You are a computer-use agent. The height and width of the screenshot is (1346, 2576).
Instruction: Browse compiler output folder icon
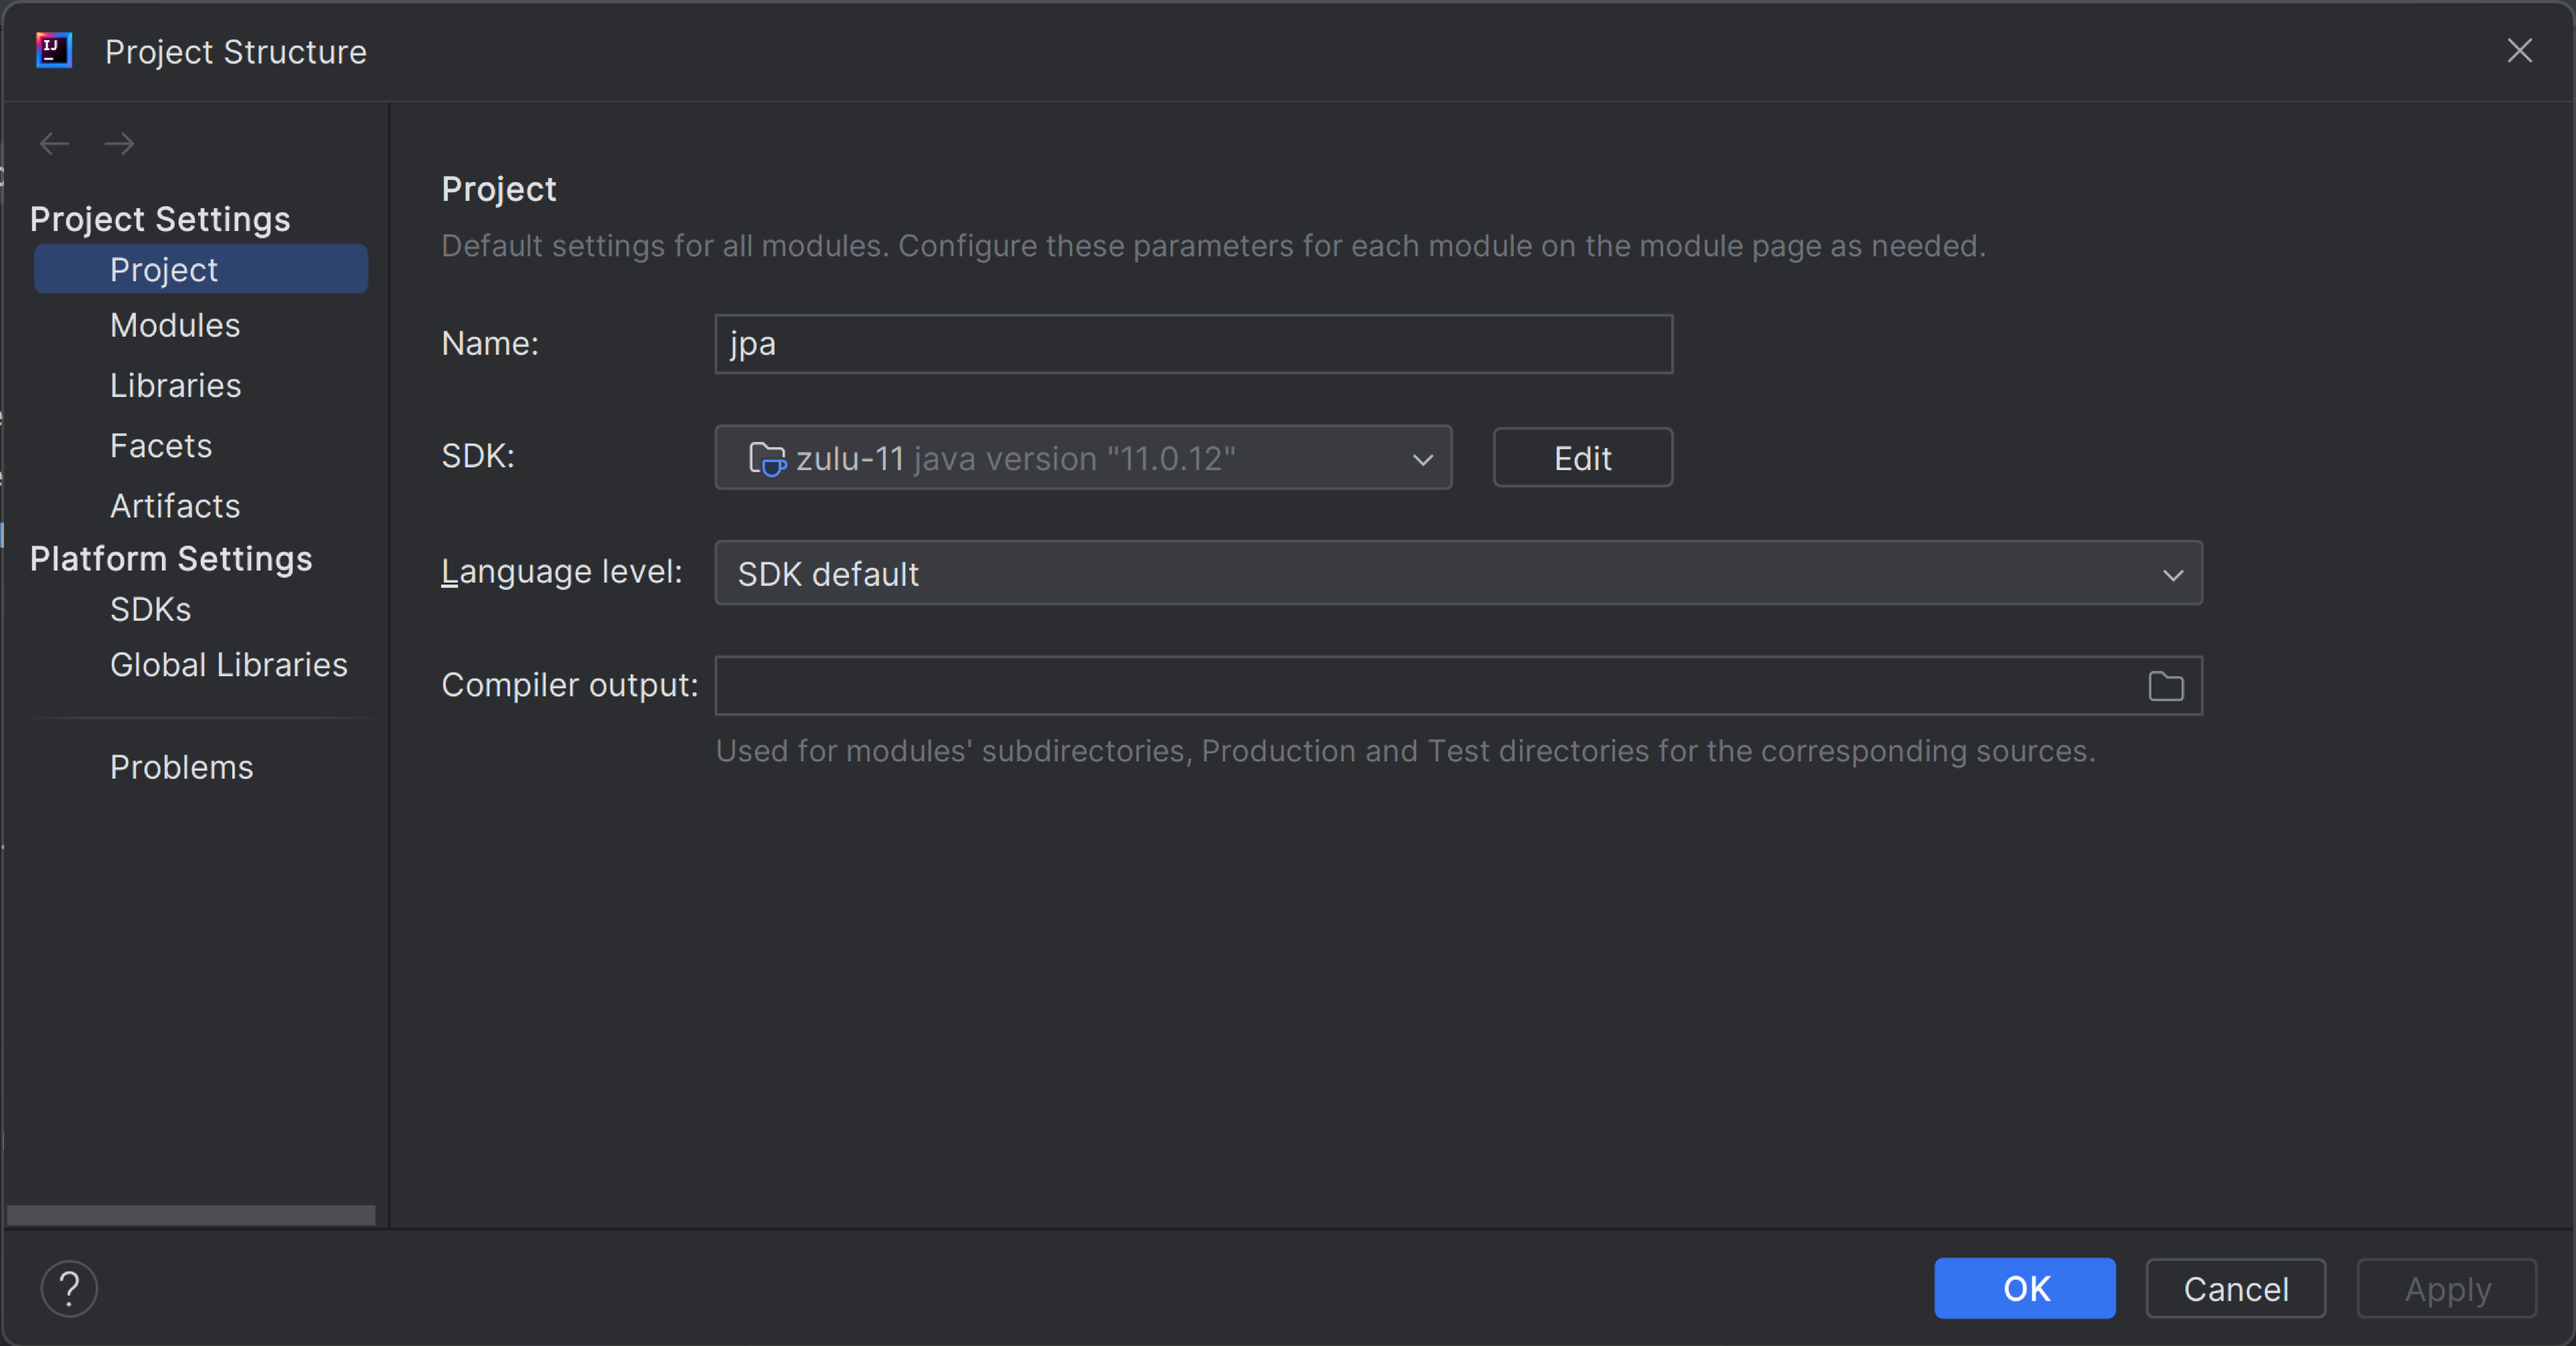[x=2165, y=686]
